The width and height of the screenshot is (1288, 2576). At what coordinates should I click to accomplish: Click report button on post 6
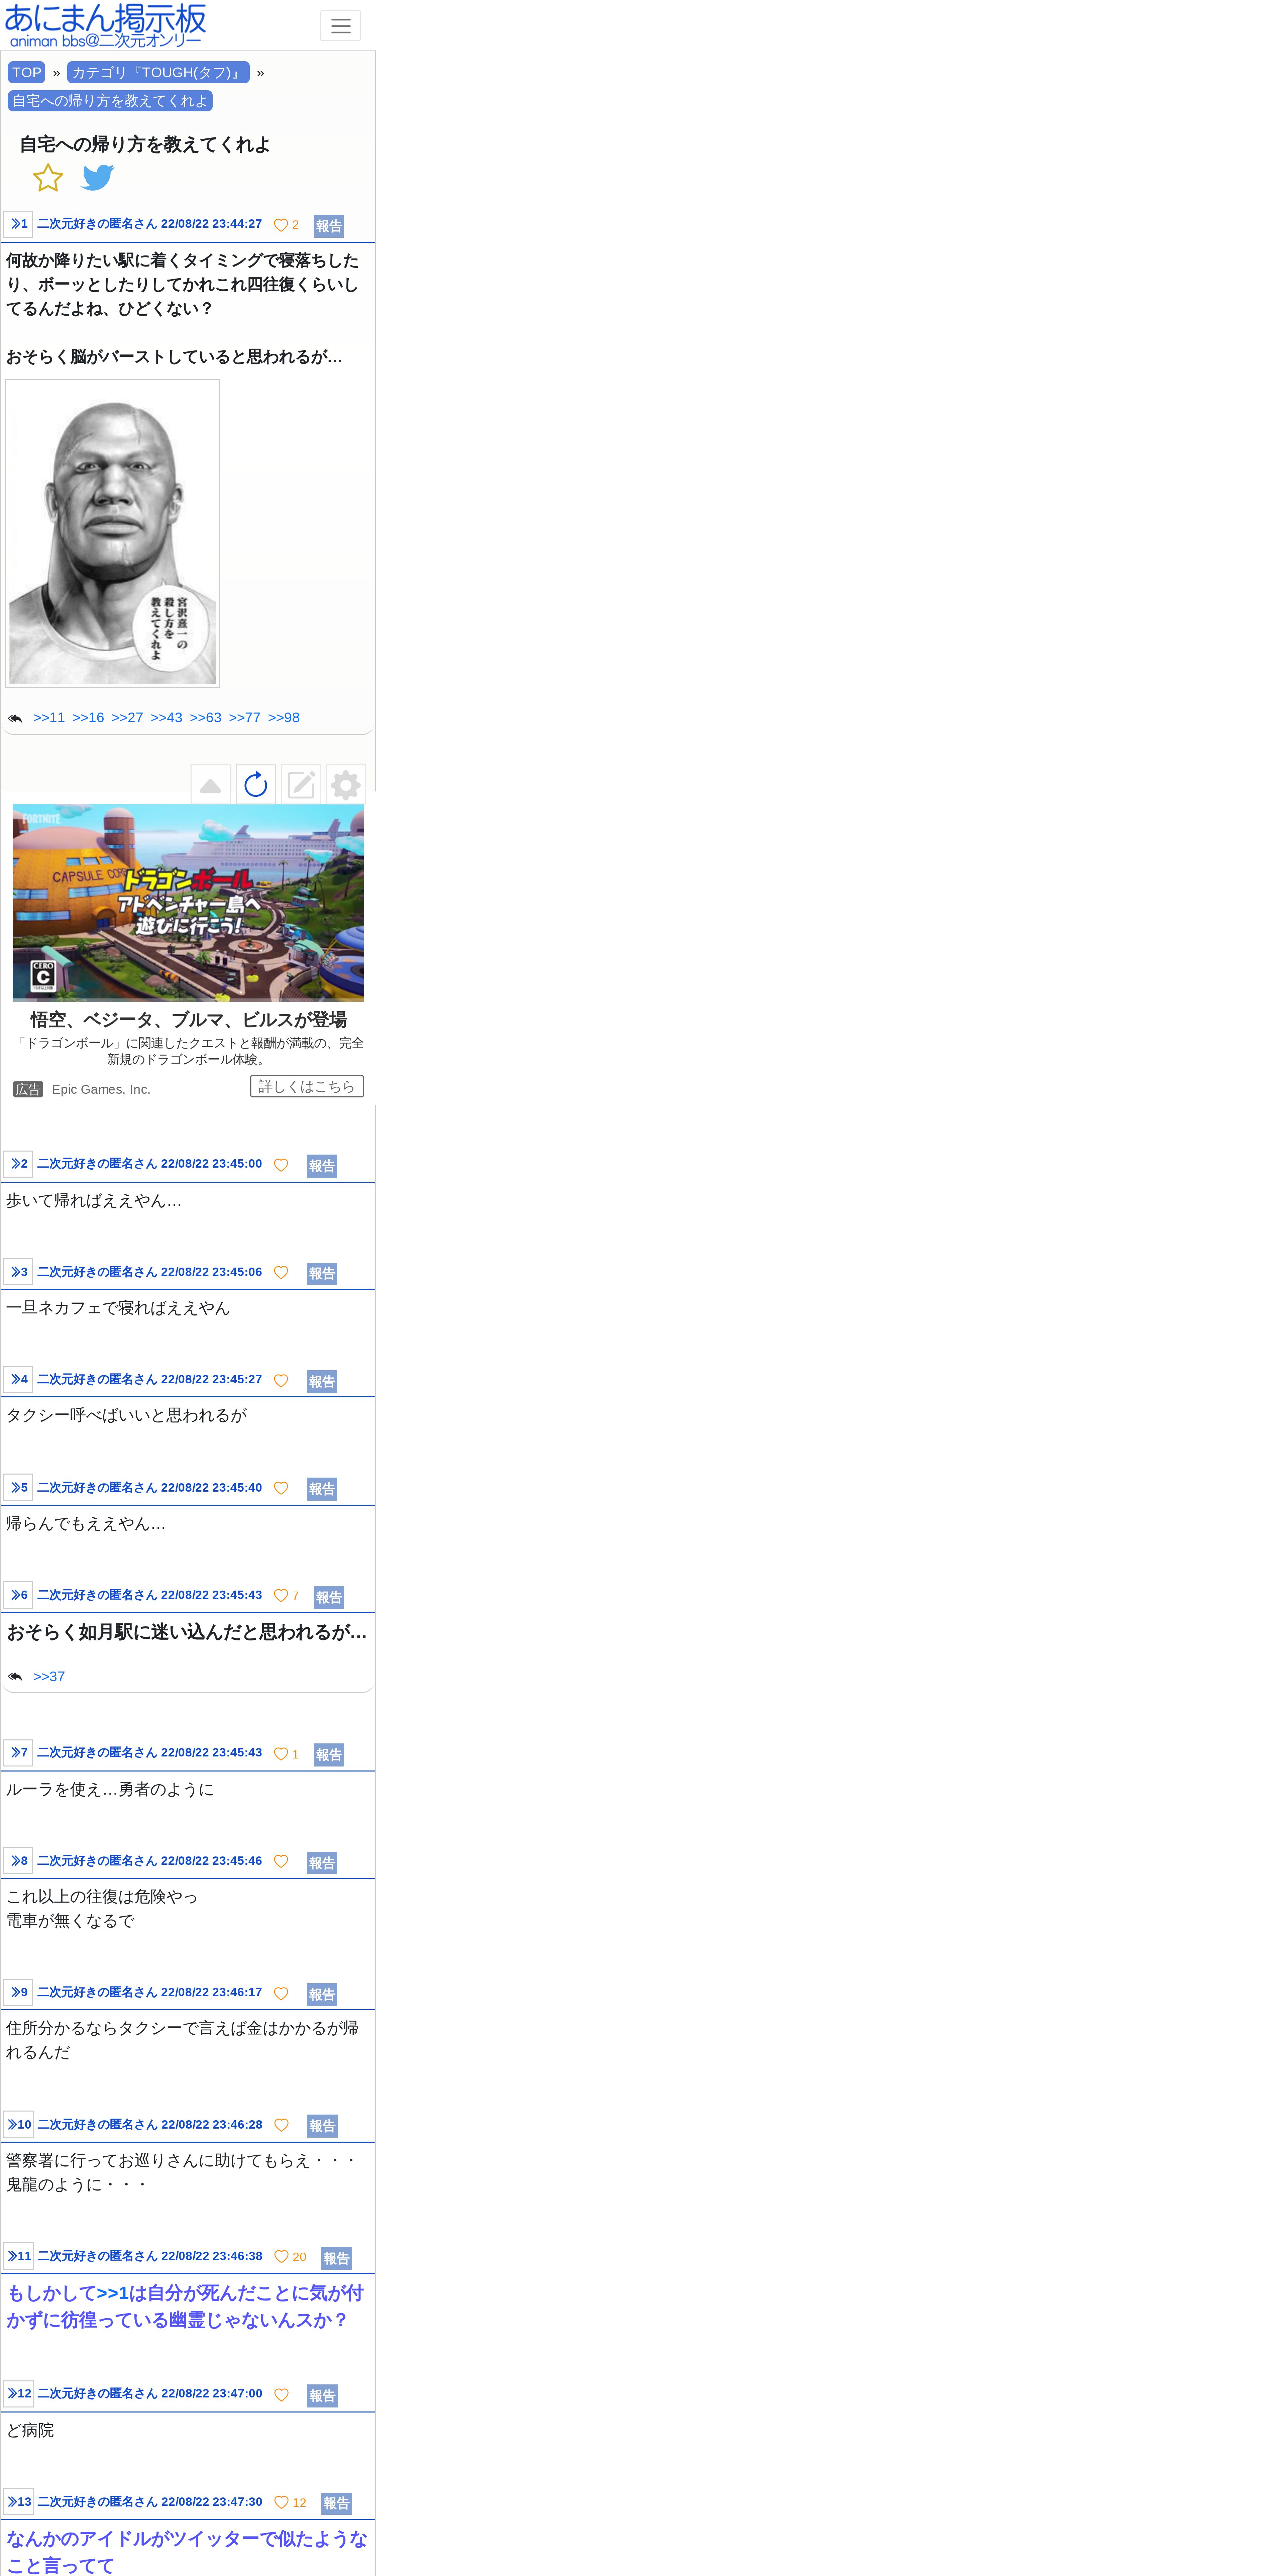329,1597
